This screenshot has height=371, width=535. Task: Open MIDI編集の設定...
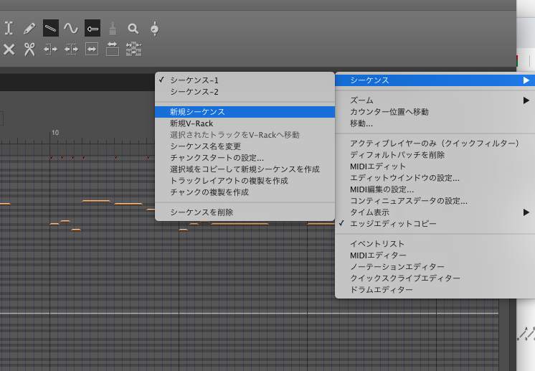point(435,189)
